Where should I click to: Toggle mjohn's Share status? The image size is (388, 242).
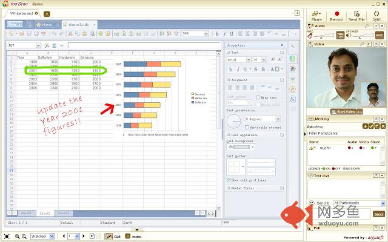point(373,148)
